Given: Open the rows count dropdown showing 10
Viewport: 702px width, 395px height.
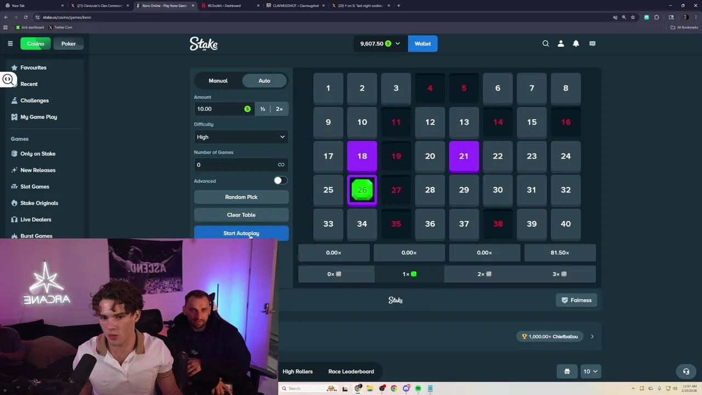Looking at the screenshot, I should (590, 371).
